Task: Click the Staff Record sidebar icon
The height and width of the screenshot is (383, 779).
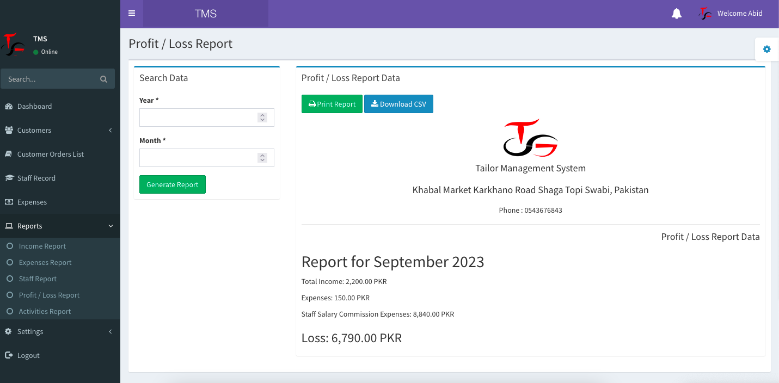Action: coord(9,178)
